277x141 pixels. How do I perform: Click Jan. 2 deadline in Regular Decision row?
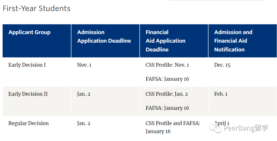point(84,123)
